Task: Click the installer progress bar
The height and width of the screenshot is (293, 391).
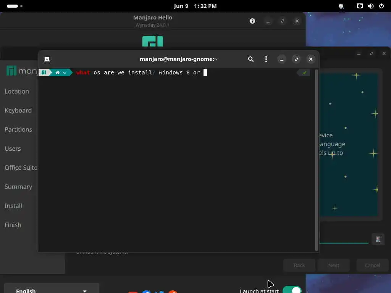Action: 344,243
